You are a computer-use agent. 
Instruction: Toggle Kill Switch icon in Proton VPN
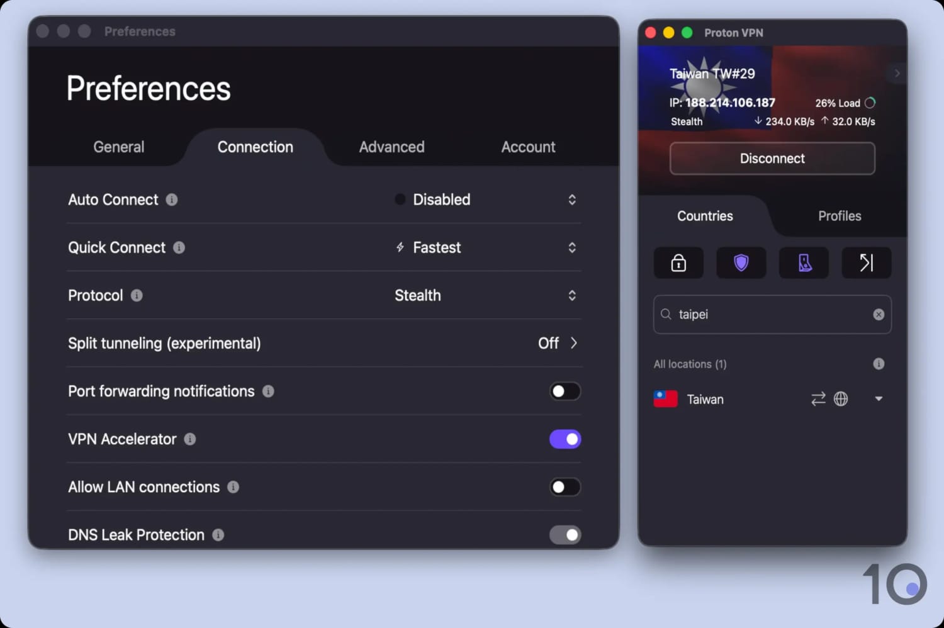(x=804, y=262)
